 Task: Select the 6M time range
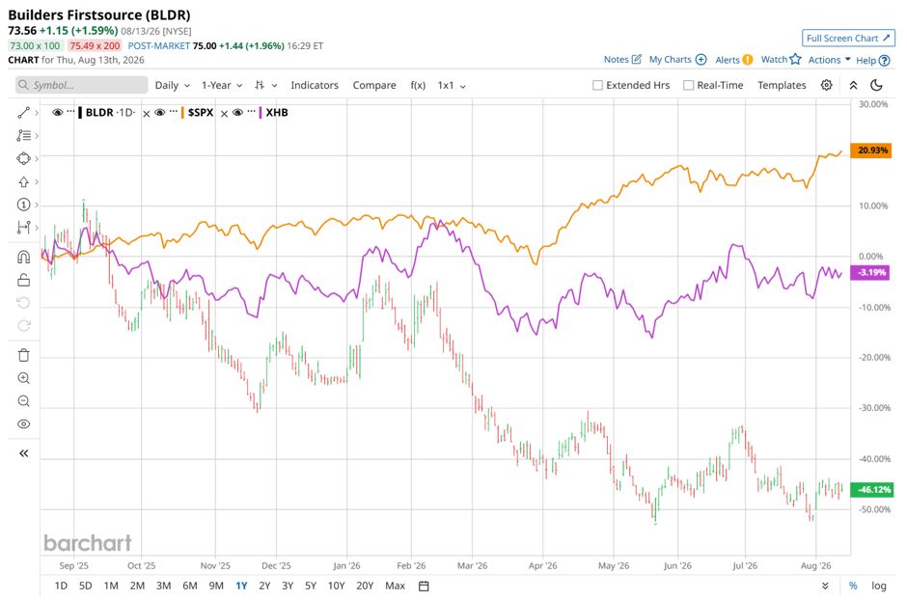point(190,586)
